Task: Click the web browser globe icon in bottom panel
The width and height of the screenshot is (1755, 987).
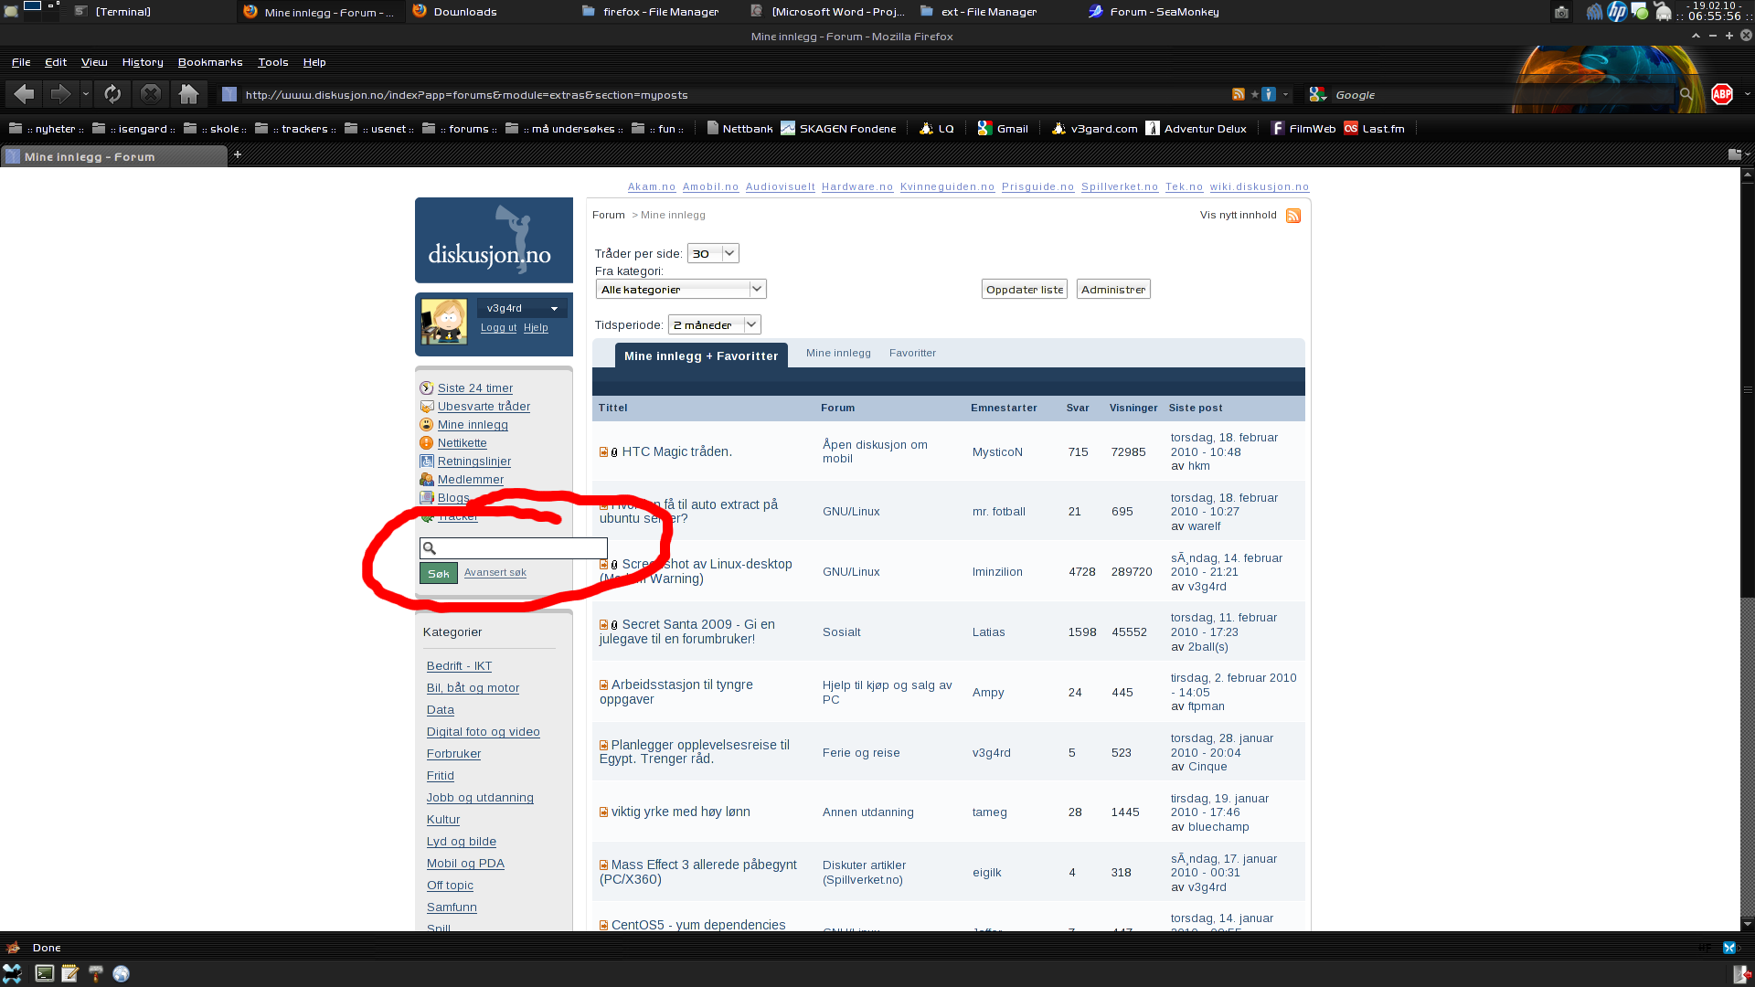Action: point(121,973)
